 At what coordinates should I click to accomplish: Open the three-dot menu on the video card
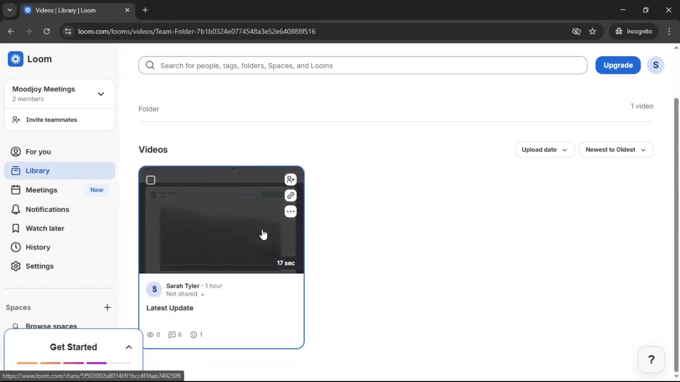[x=290, y=211]
